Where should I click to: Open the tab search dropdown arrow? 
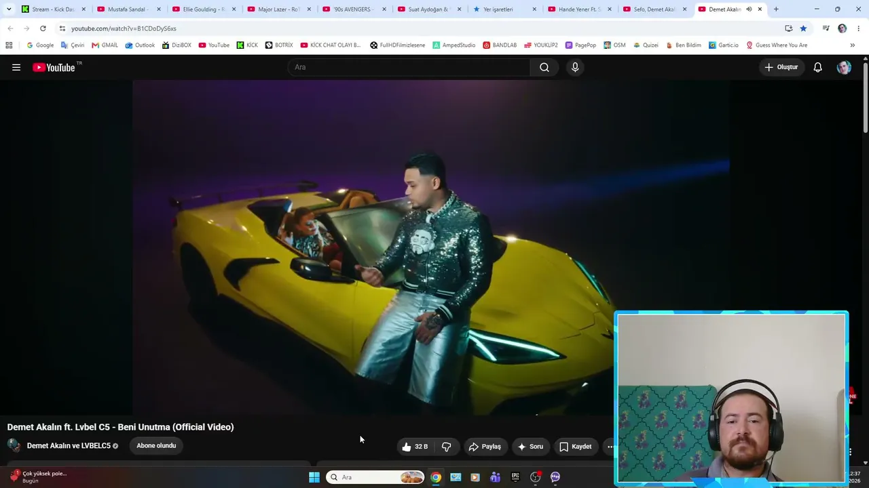point(9,9)
